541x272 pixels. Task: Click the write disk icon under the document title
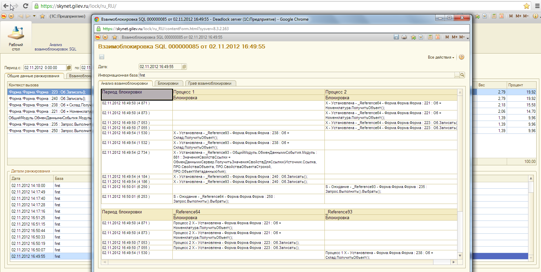coord(101,57)
